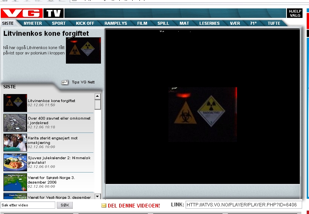Switch to the SPORT tab

[59, 23]
